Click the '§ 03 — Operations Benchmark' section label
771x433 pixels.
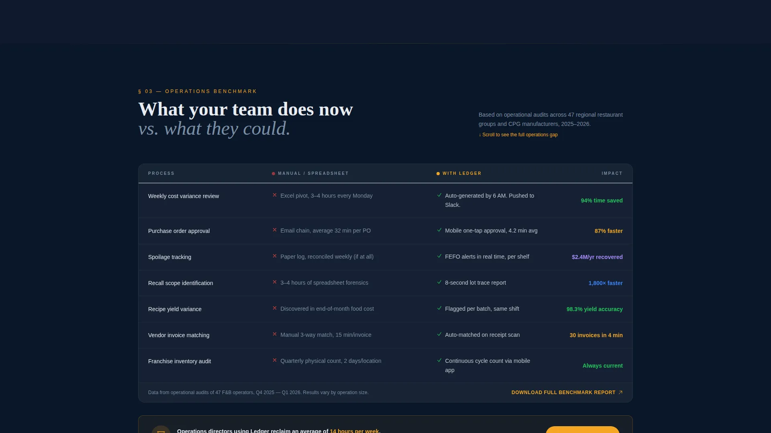coord(198,91)
